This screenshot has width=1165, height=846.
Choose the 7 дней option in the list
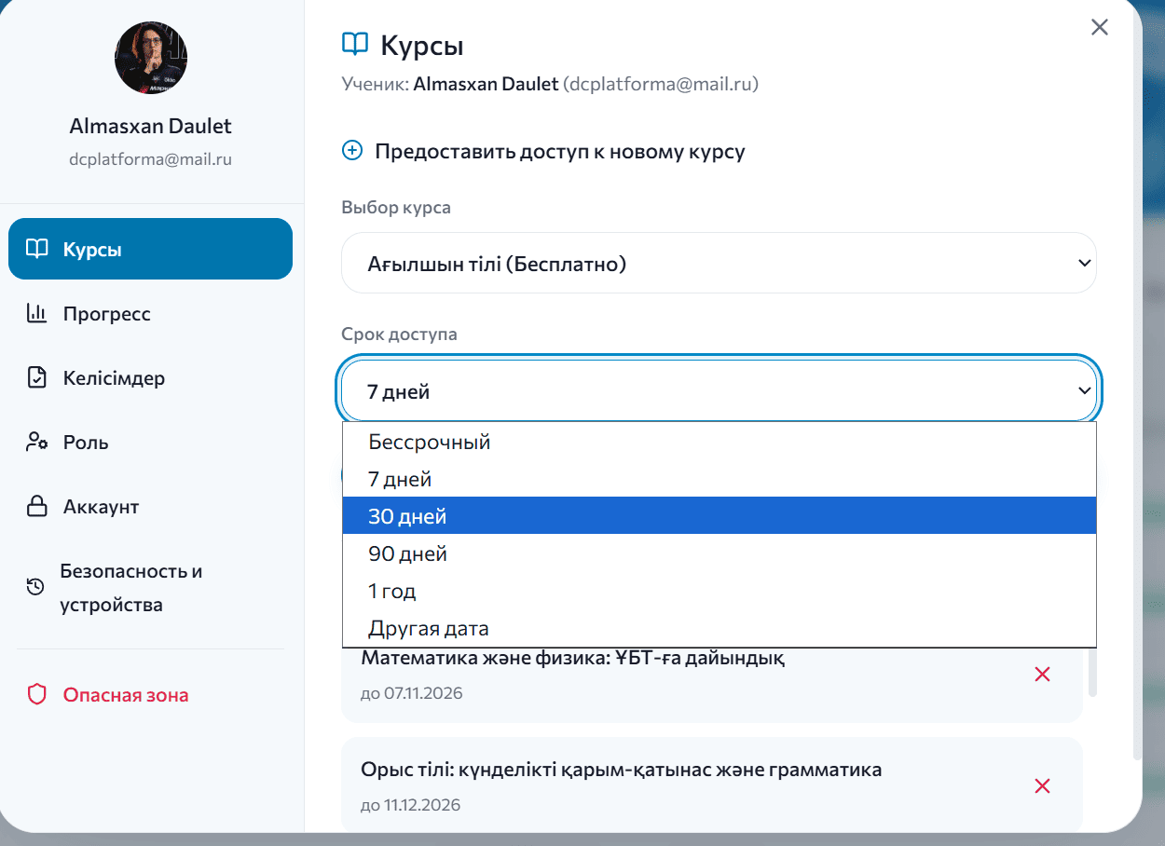tap(719, 479)
